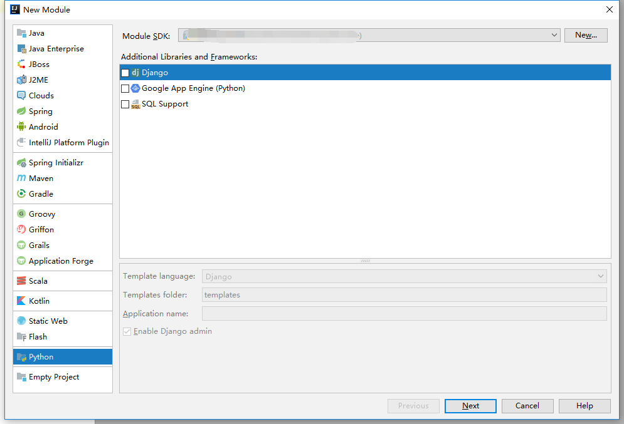Select the Maven label in the module list
Image resolution: width=624 pixels, height=424 pixels.
coord(41,178)
